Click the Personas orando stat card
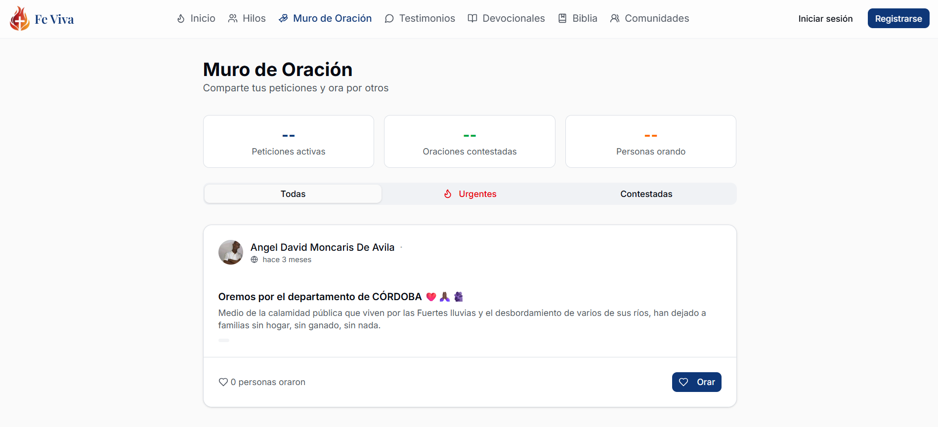The width and height of the screenshot is (938, 427). point(651,141)
